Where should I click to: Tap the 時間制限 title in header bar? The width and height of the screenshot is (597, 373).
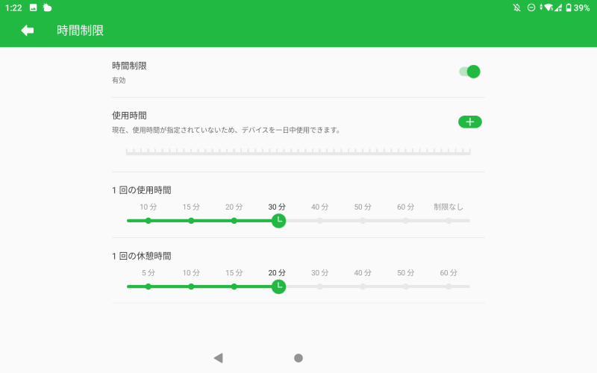point(81,31)
